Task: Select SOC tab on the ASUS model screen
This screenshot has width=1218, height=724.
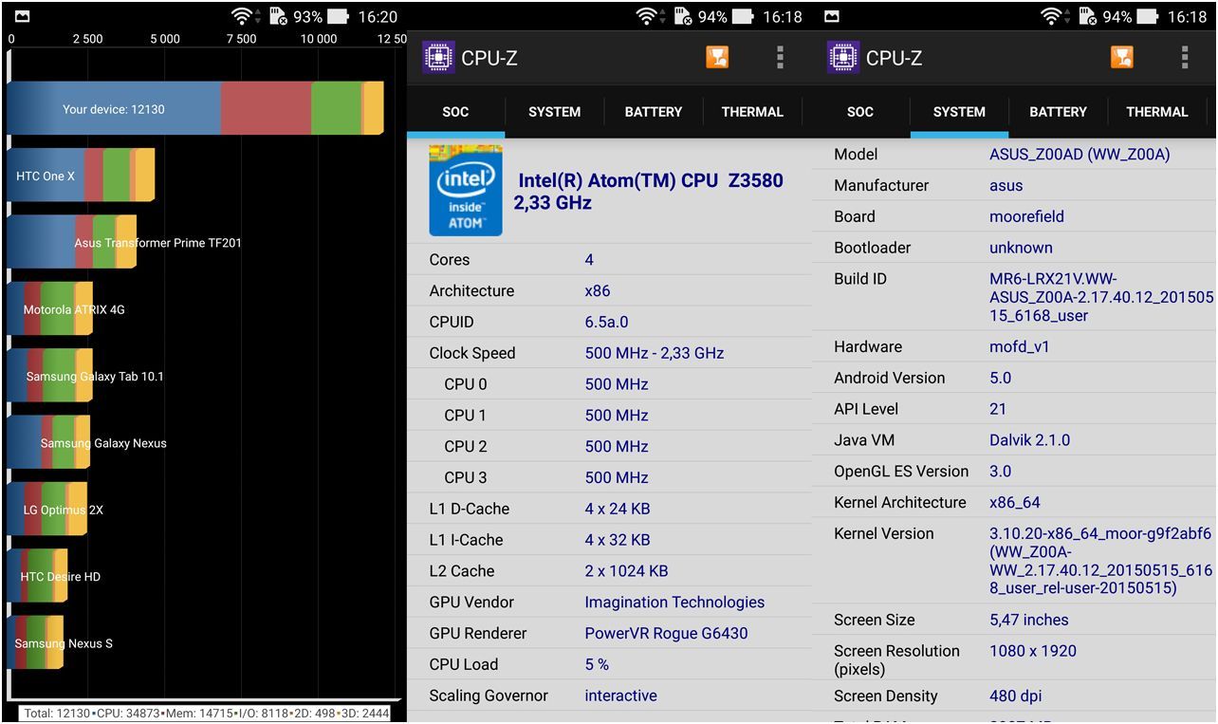Action: click(x=859, y=112)
